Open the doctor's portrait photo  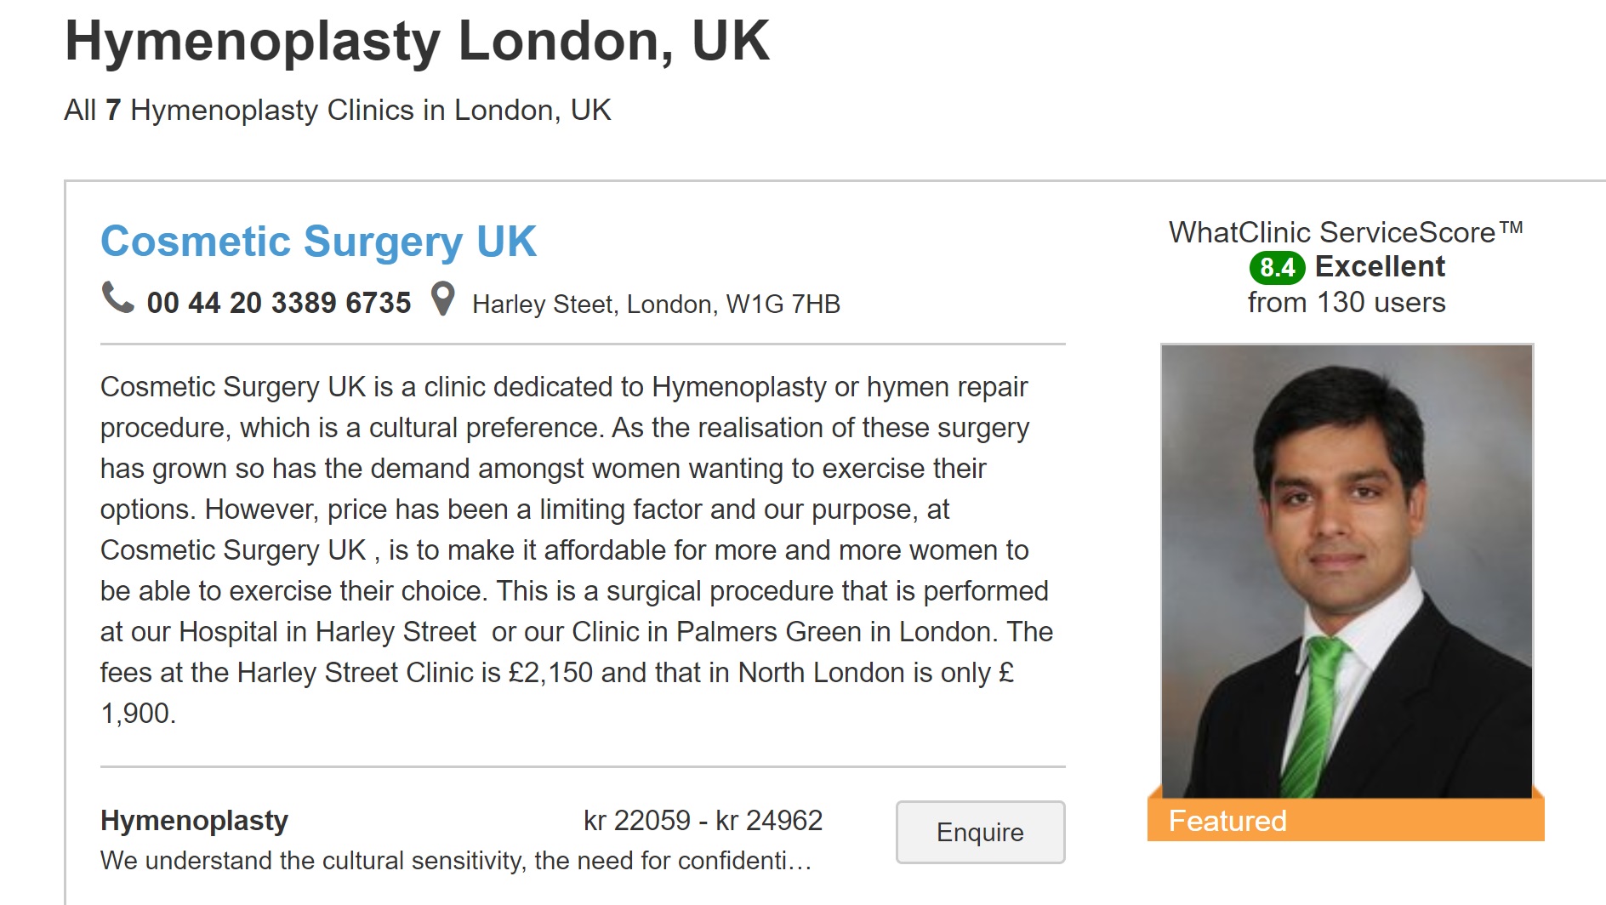click(x=1347, y=570)
